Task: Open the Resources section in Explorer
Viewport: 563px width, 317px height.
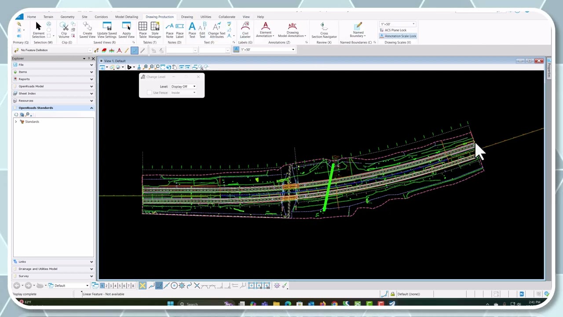Action: coord(53,101)
